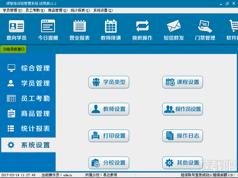Screen dimensions: 238x178
Task: Select 学员管理 in the sidebar
Action: click(28, 83)
